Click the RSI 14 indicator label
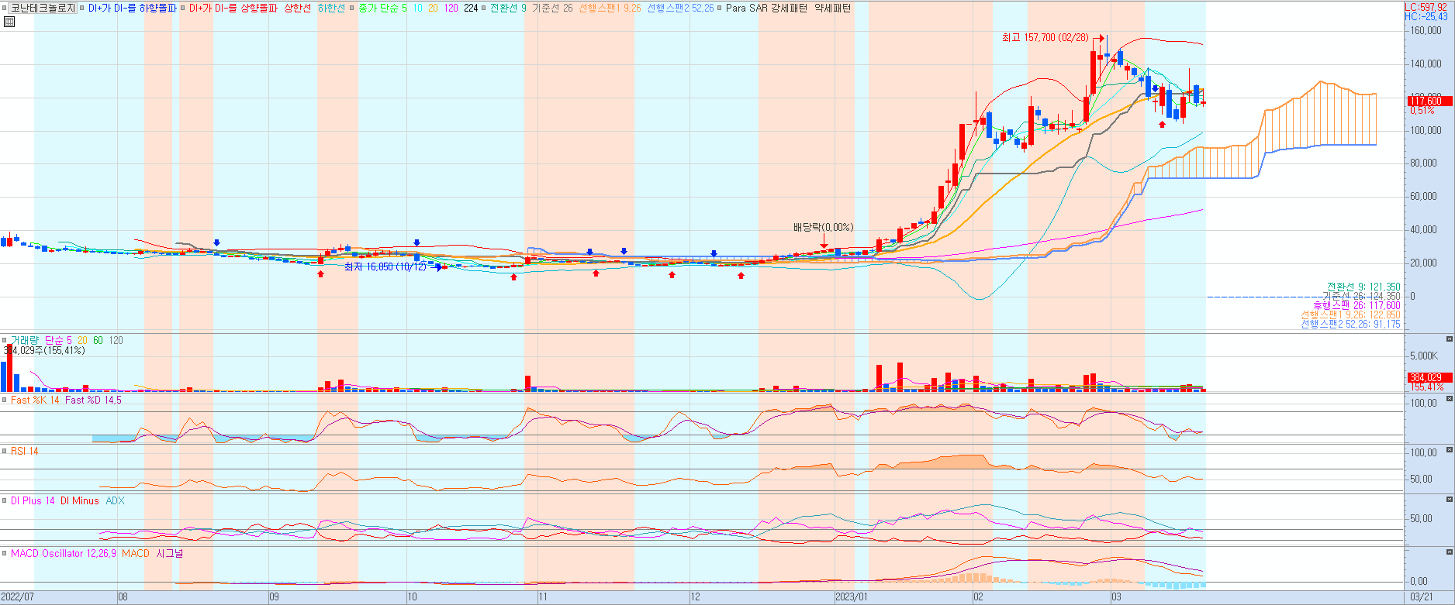Image resolution: width=1455 pixels, height=605 pixels. (x=24, y=451)
